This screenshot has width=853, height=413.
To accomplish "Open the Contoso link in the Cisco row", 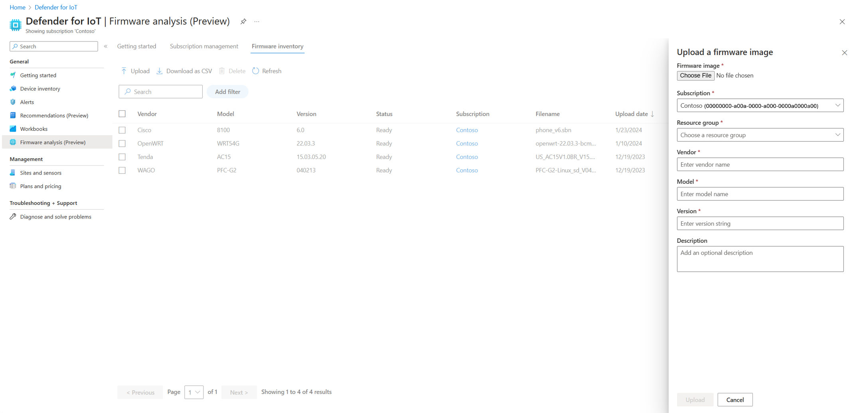I will pos(467,130).
